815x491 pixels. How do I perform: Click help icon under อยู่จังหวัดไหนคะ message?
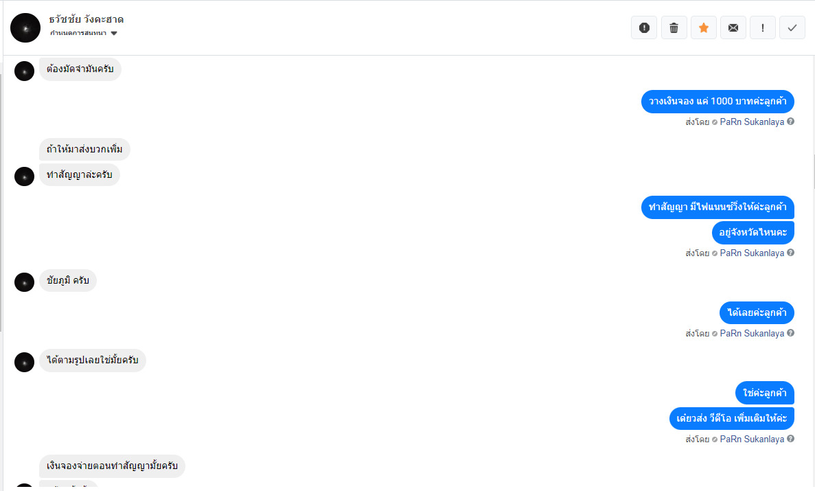point(791,253)
